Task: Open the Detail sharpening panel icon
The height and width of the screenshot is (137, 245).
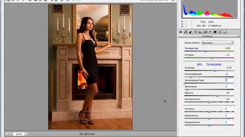Action: [x=191, y=32]
